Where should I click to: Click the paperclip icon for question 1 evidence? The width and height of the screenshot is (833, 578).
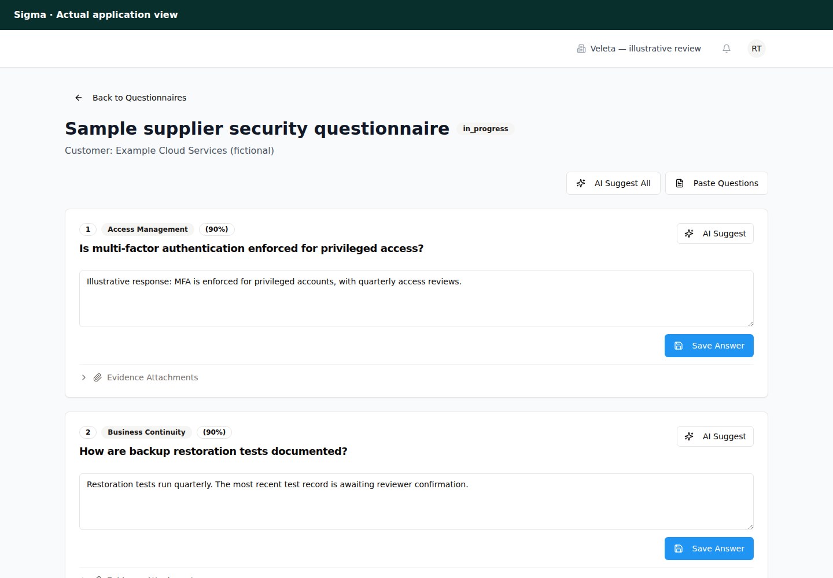pyautogui.click(x=98, y=377)
